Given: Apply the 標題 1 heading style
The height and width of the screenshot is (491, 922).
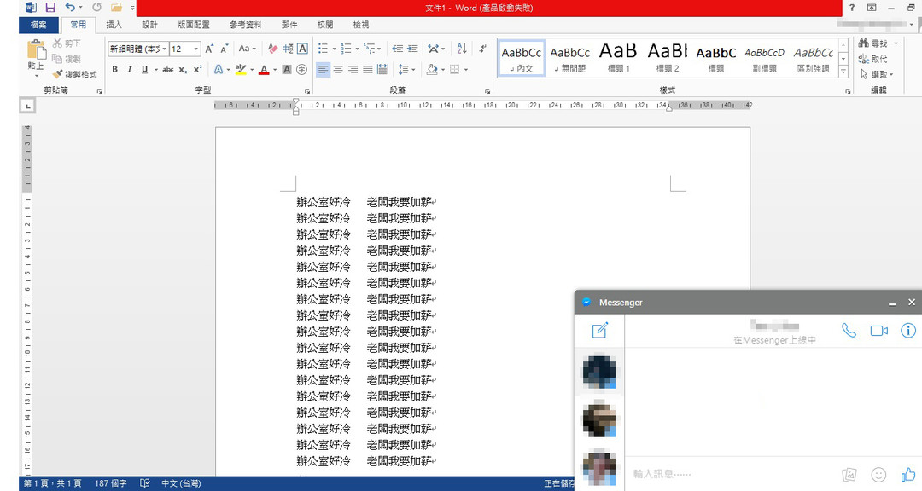Looking at the screenshot, I should [x=618, y=58].
